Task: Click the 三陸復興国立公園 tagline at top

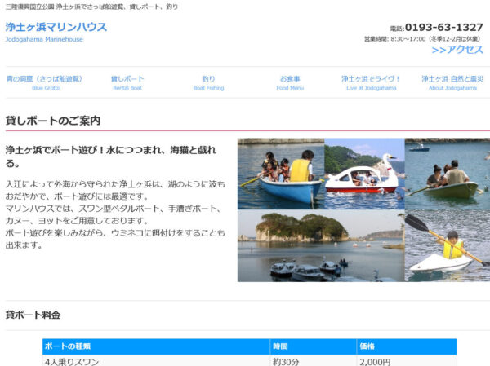Action: click(x=91, y=7)
